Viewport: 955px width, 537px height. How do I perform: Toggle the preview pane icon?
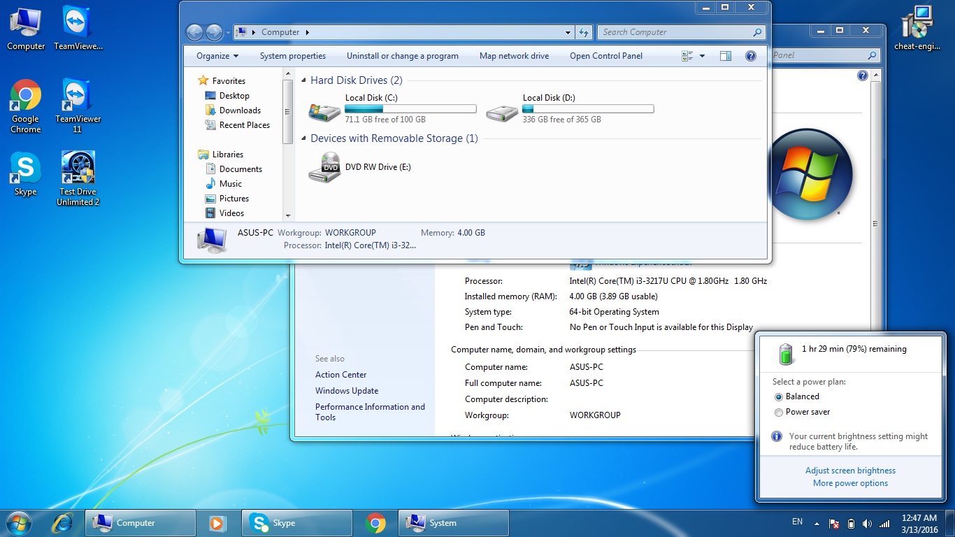(x=726, y=56)
